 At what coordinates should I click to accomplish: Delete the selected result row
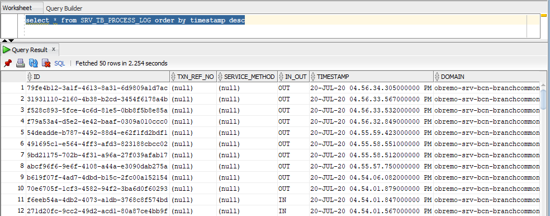pyautogui.click(x=46, y=63)
